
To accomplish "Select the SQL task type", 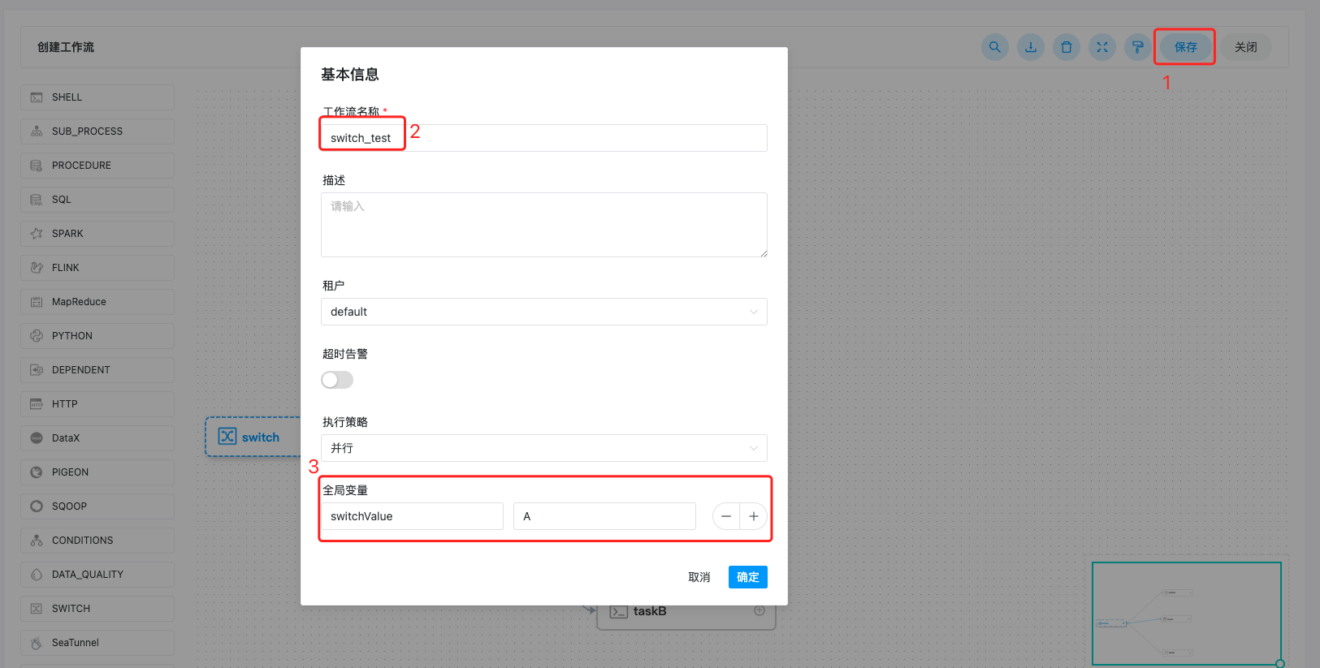I will pos(97,200).
